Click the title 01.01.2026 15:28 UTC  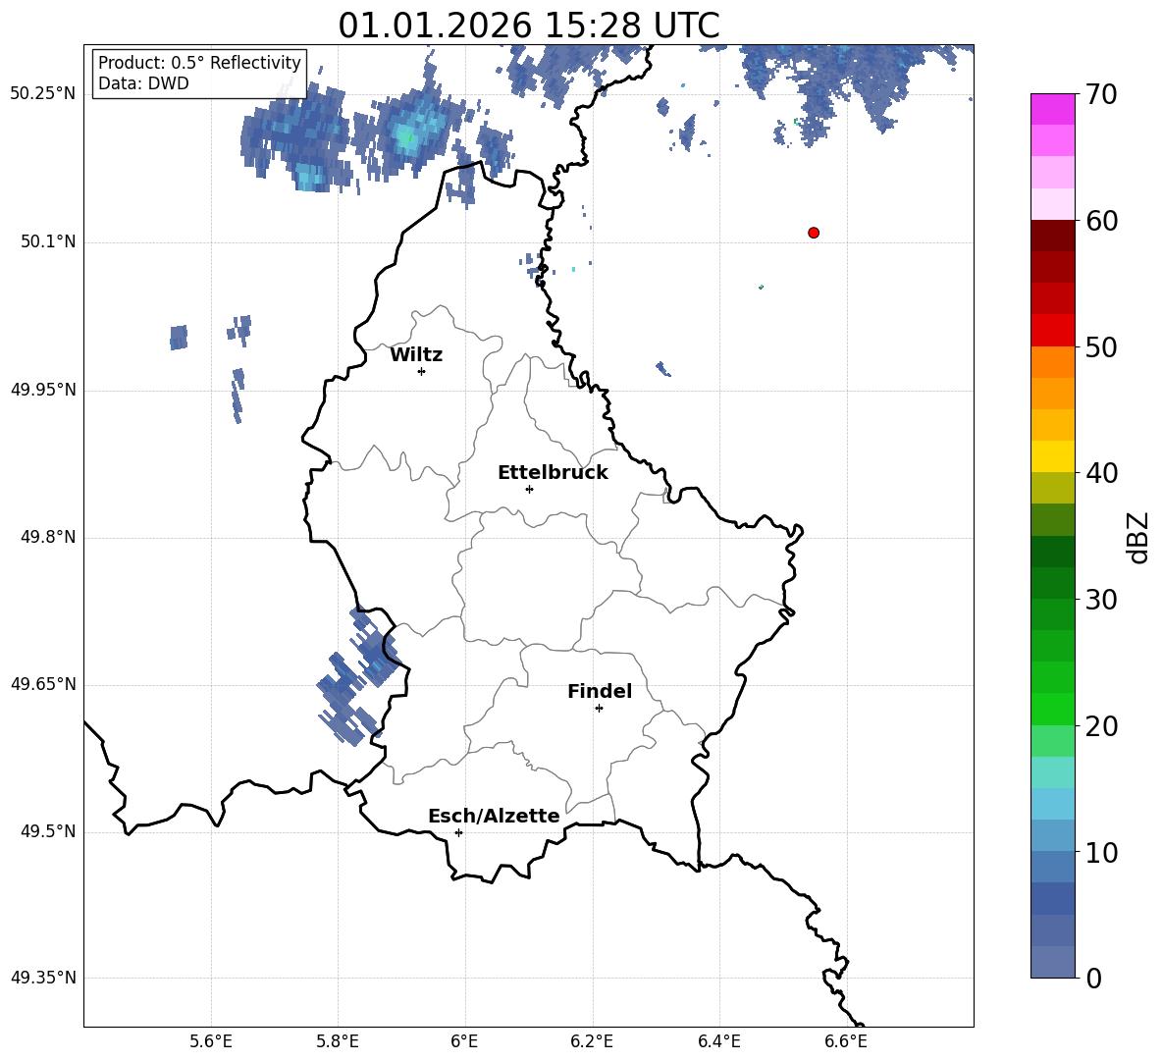(529, 26)
